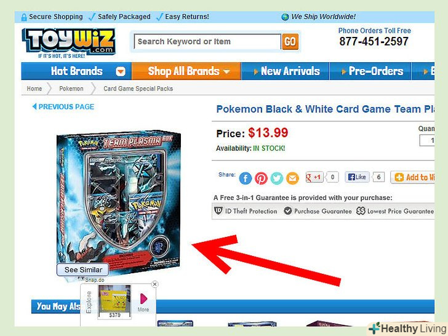Share product by email envelope icon

pyautogui.click(x=292, y=178)
